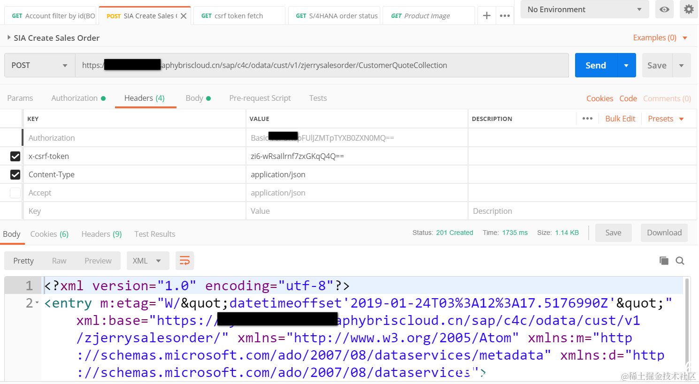699x384 pixels.
Task: Select the Headers (4) request tab
Action: tap(145, 98)
